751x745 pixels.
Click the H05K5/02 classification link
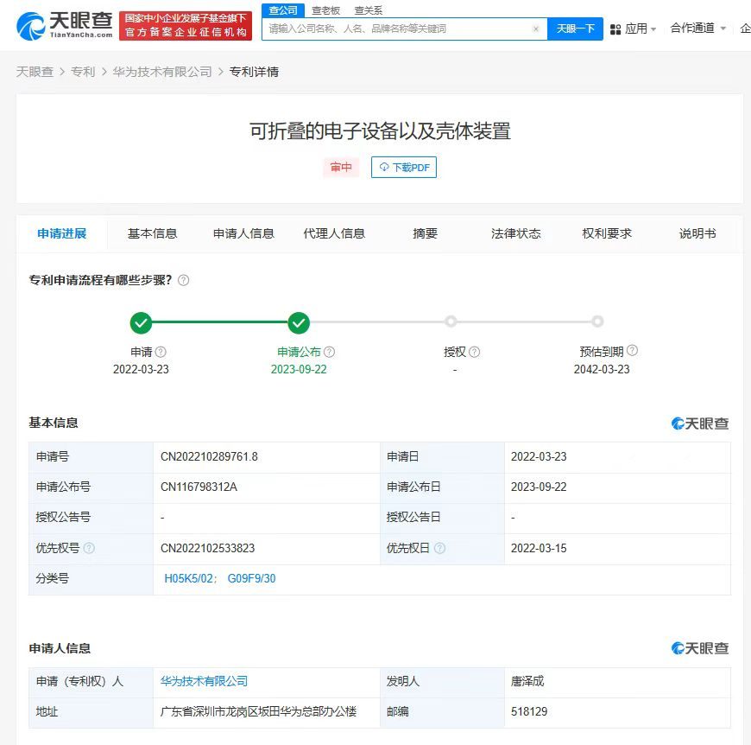click(187, 578)
